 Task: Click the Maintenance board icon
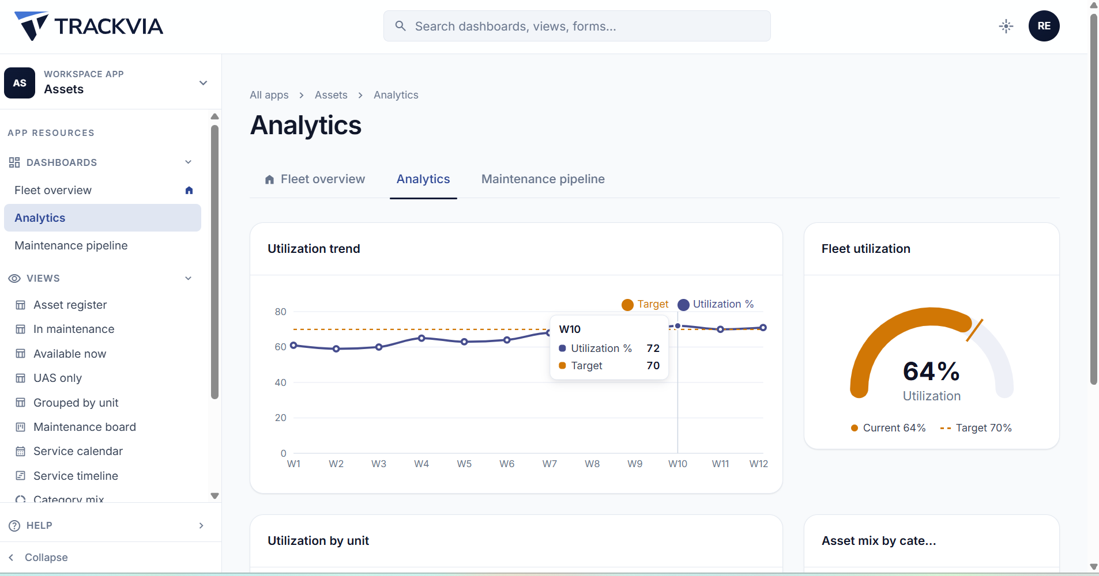pos(21,427)
